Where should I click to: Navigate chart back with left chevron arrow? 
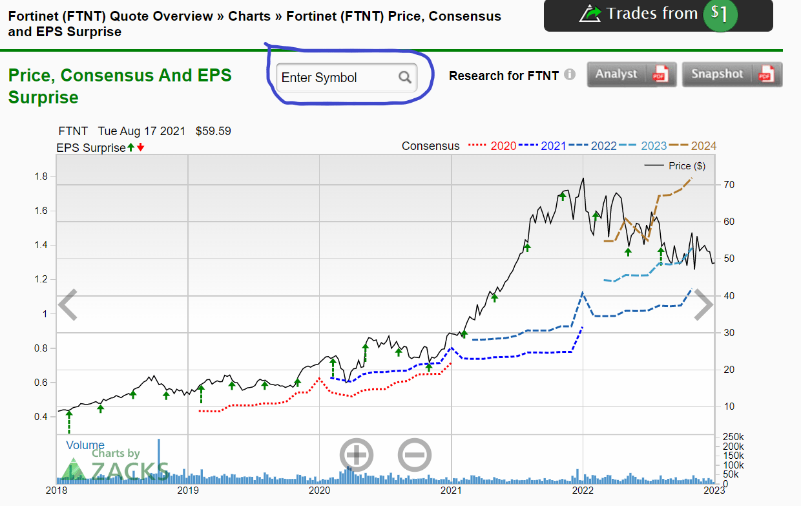click(68, 305)
